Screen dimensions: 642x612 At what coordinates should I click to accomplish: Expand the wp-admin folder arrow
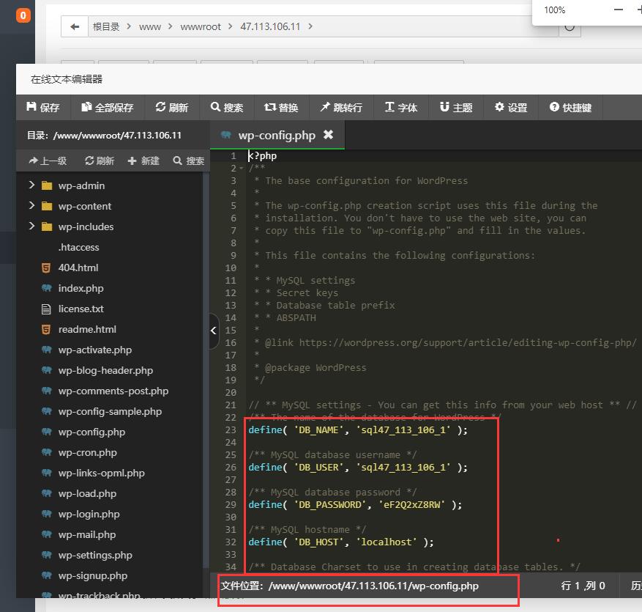[x=31, y=185]
